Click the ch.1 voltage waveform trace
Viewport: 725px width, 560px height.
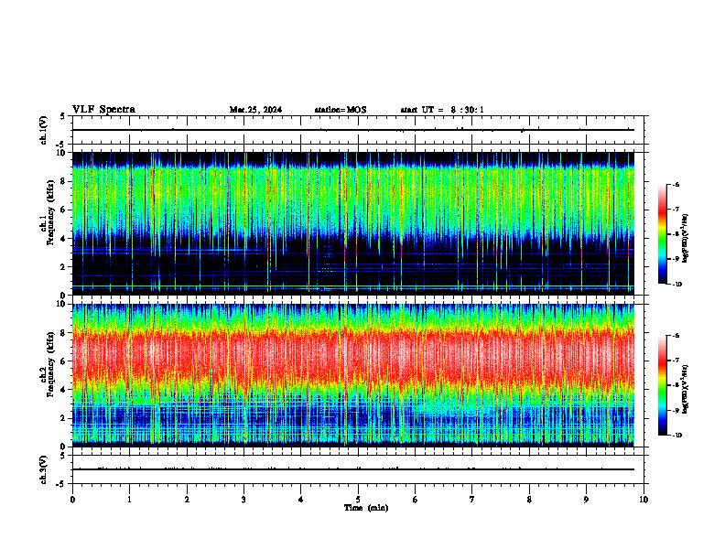(353, 130)
